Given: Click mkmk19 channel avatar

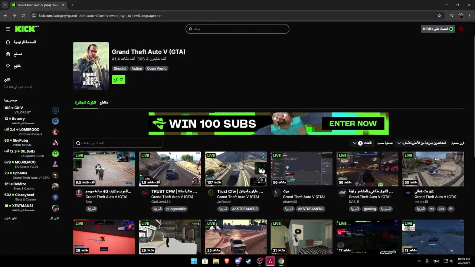Looking at the screenshot, I should [x=408, y=193].
